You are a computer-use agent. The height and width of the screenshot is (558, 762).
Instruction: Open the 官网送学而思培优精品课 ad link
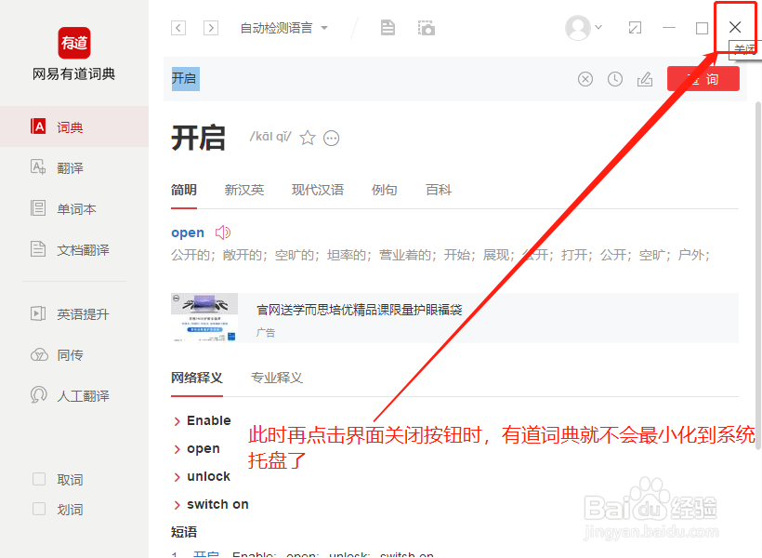pos(359,310)
